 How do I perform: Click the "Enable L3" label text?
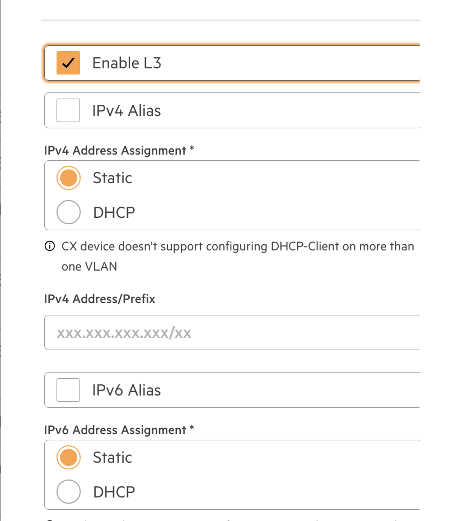127,63
